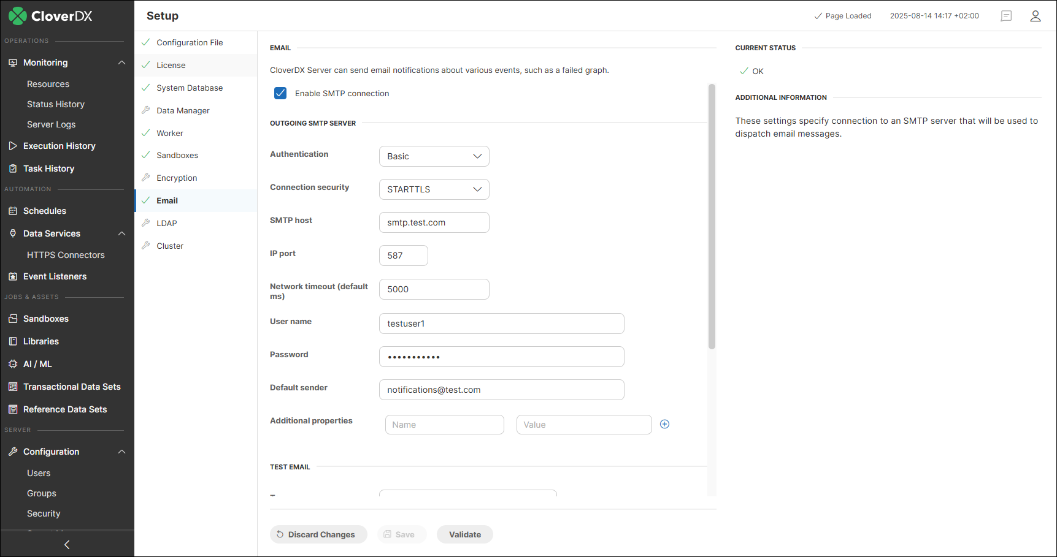
Task: Disable the Enable SMTP connection checkbox
Action: pos(280,93)
